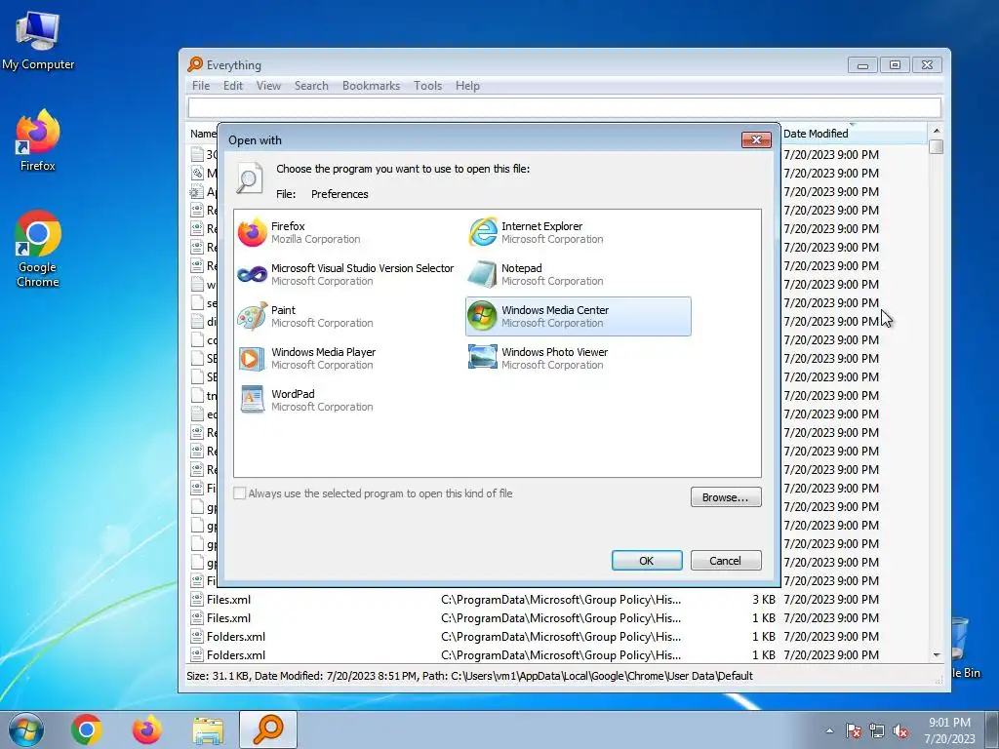Image resolution: width=999 pixels, height=749 pixels.
Task: Click the Everything search input field
Action: 564,107
